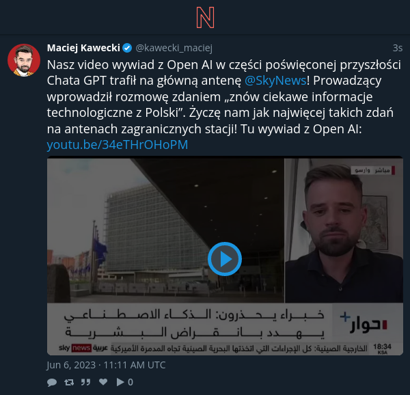Open the Maciej Kawecki display name

coord(83,48)
